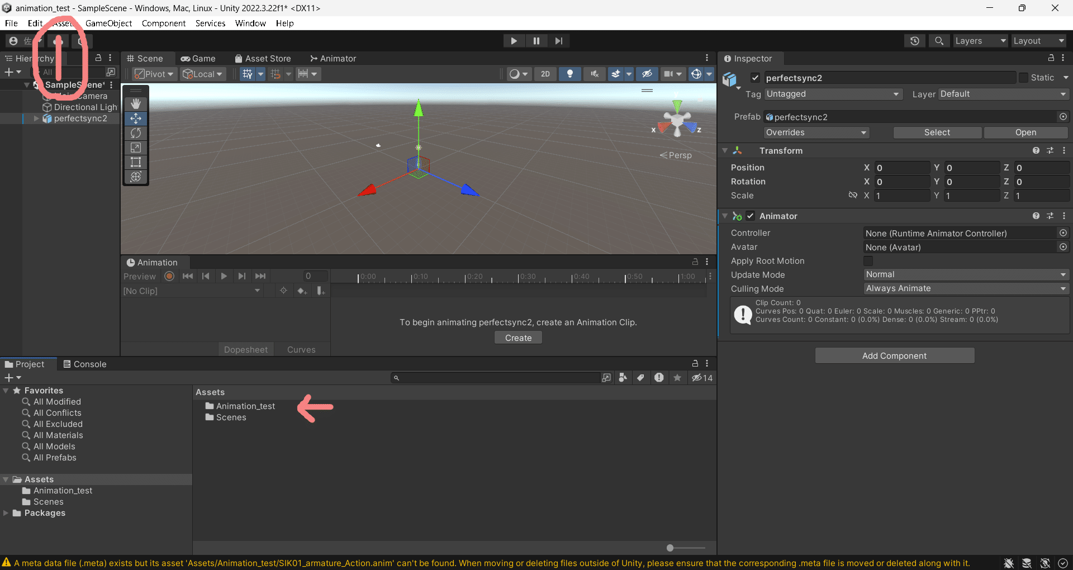1073x570 pixels.
Task: Toggle 2D view mode
Action: 545,74
